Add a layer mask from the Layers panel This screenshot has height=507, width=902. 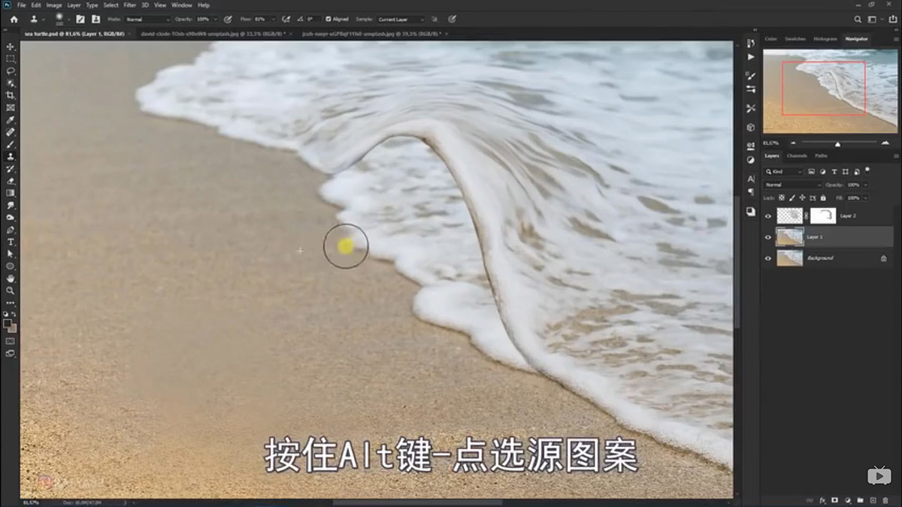tap(834, 500)
